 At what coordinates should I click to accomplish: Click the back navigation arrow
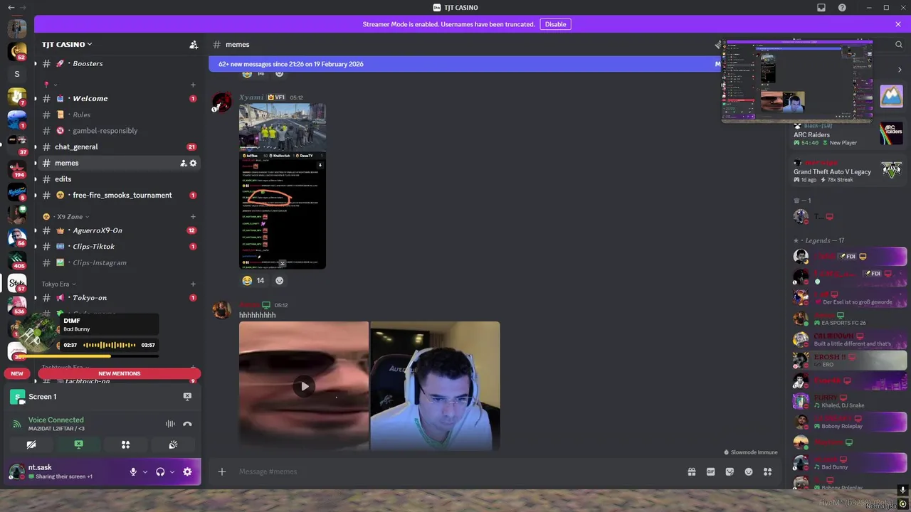click(x=11, y=8)
